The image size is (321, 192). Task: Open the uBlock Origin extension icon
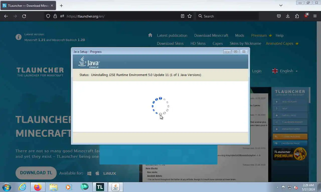coord(306,16)
